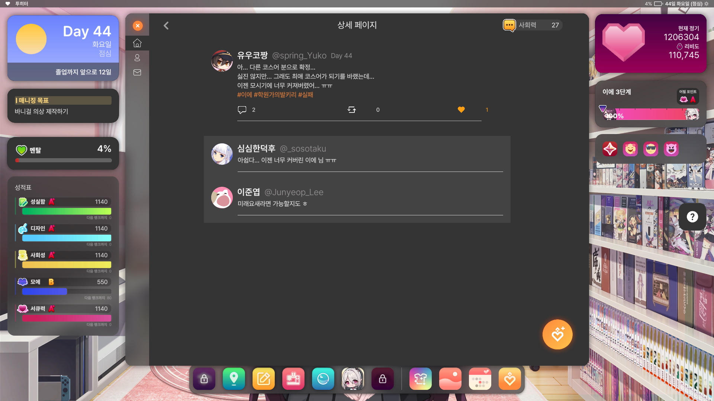Click the 멘탈 progress bar
The height and width of the screenshot is (401, 714).
click(64, 160)
